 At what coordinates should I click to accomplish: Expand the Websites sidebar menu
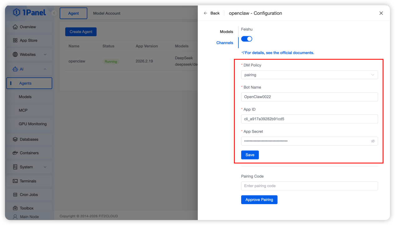(x=45, y=55)
